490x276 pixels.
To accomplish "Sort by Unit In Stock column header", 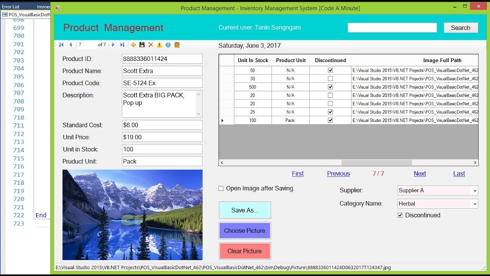I will tap(253, 60).
